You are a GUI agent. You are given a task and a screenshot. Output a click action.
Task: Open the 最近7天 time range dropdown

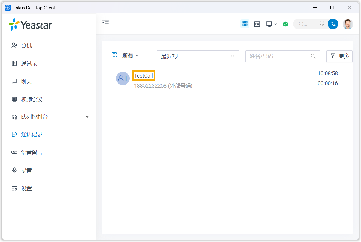tap(197, 56)
